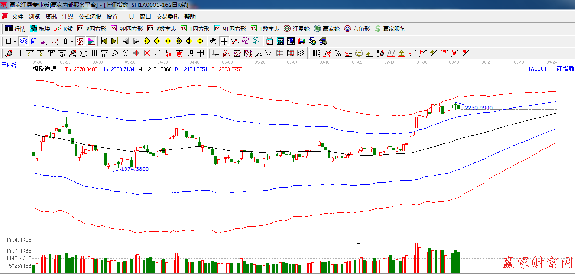The height and width of the screenshot is (274, 575).
Task: Click the calendar icon in toolbar
Action: [269, 41]
